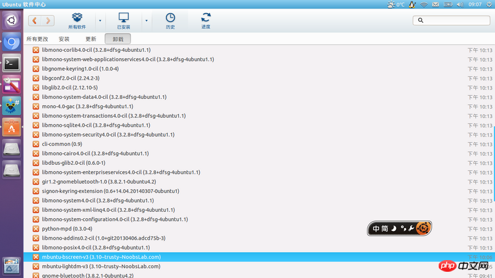Select libmono-system4.0-cil row
This screenshot has width=495, height=278.
click(259, 200)
